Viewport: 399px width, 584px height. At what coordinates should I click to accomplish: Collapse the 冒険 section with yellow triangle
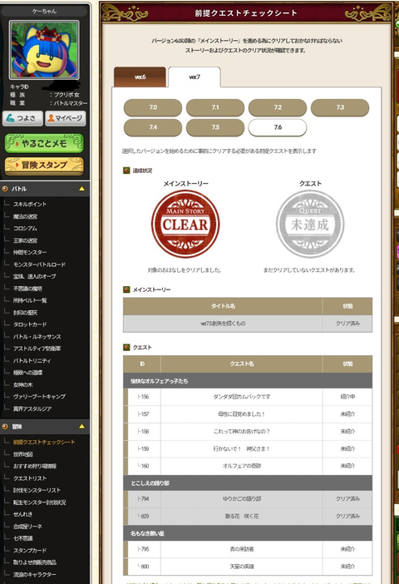[82, 427]
